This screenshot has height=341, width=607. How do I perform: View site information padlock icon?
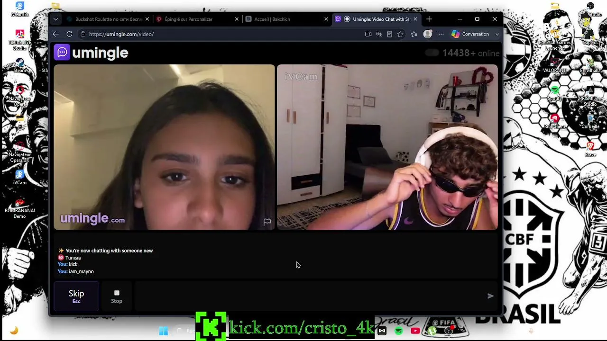(x=83, y=34)
